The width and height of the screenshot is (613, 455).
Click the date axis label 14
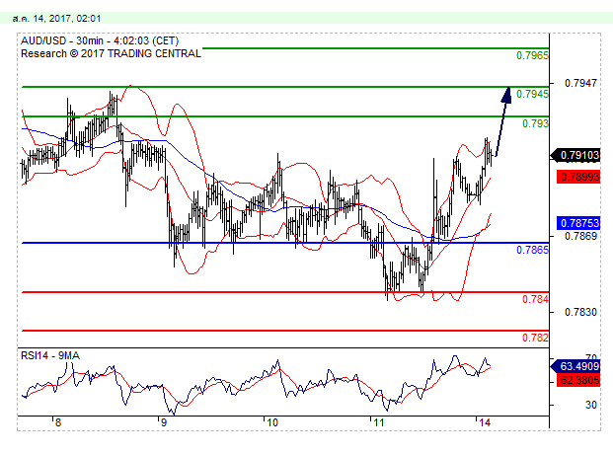[484, 422]
